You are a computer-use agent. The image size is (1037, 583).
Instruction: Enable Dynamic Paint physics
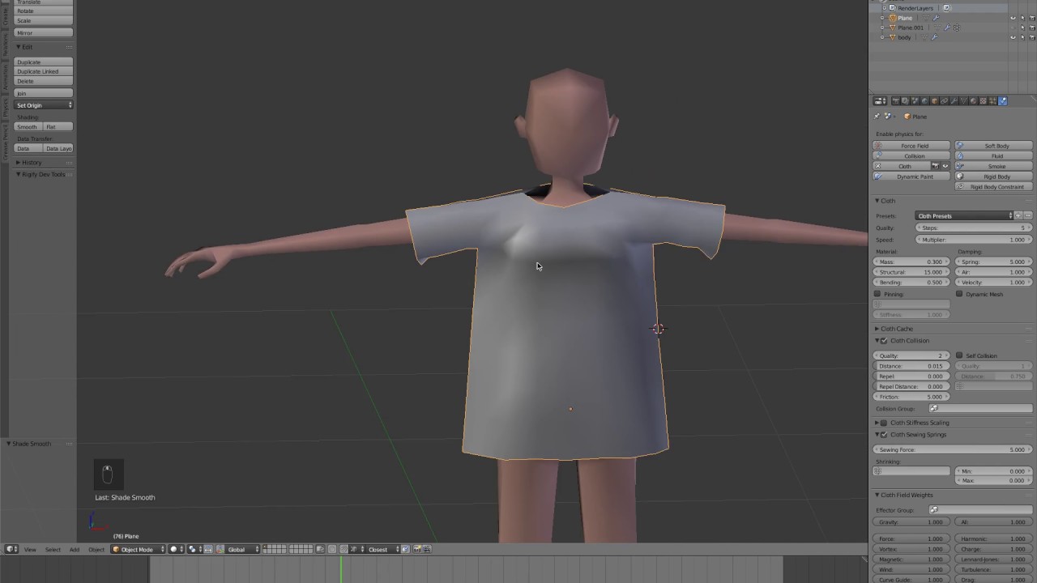911,177
